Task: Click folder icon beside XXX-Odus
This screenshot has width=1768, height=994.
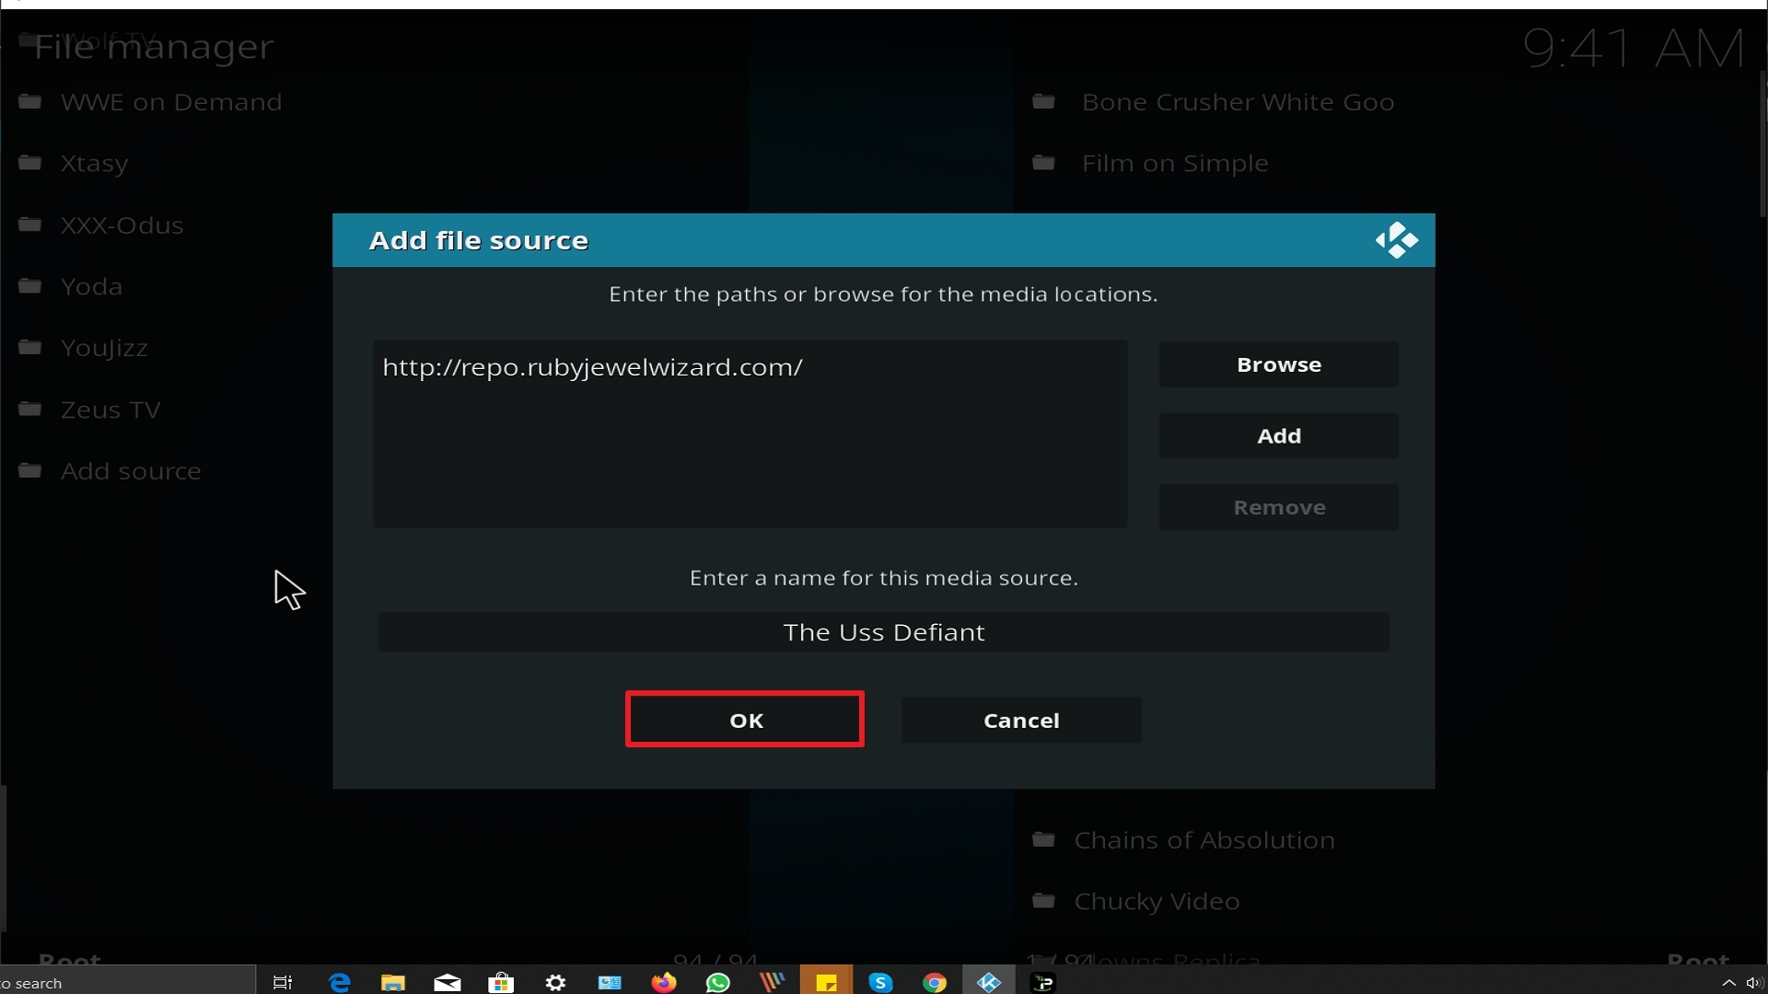Action: (30, 225)
